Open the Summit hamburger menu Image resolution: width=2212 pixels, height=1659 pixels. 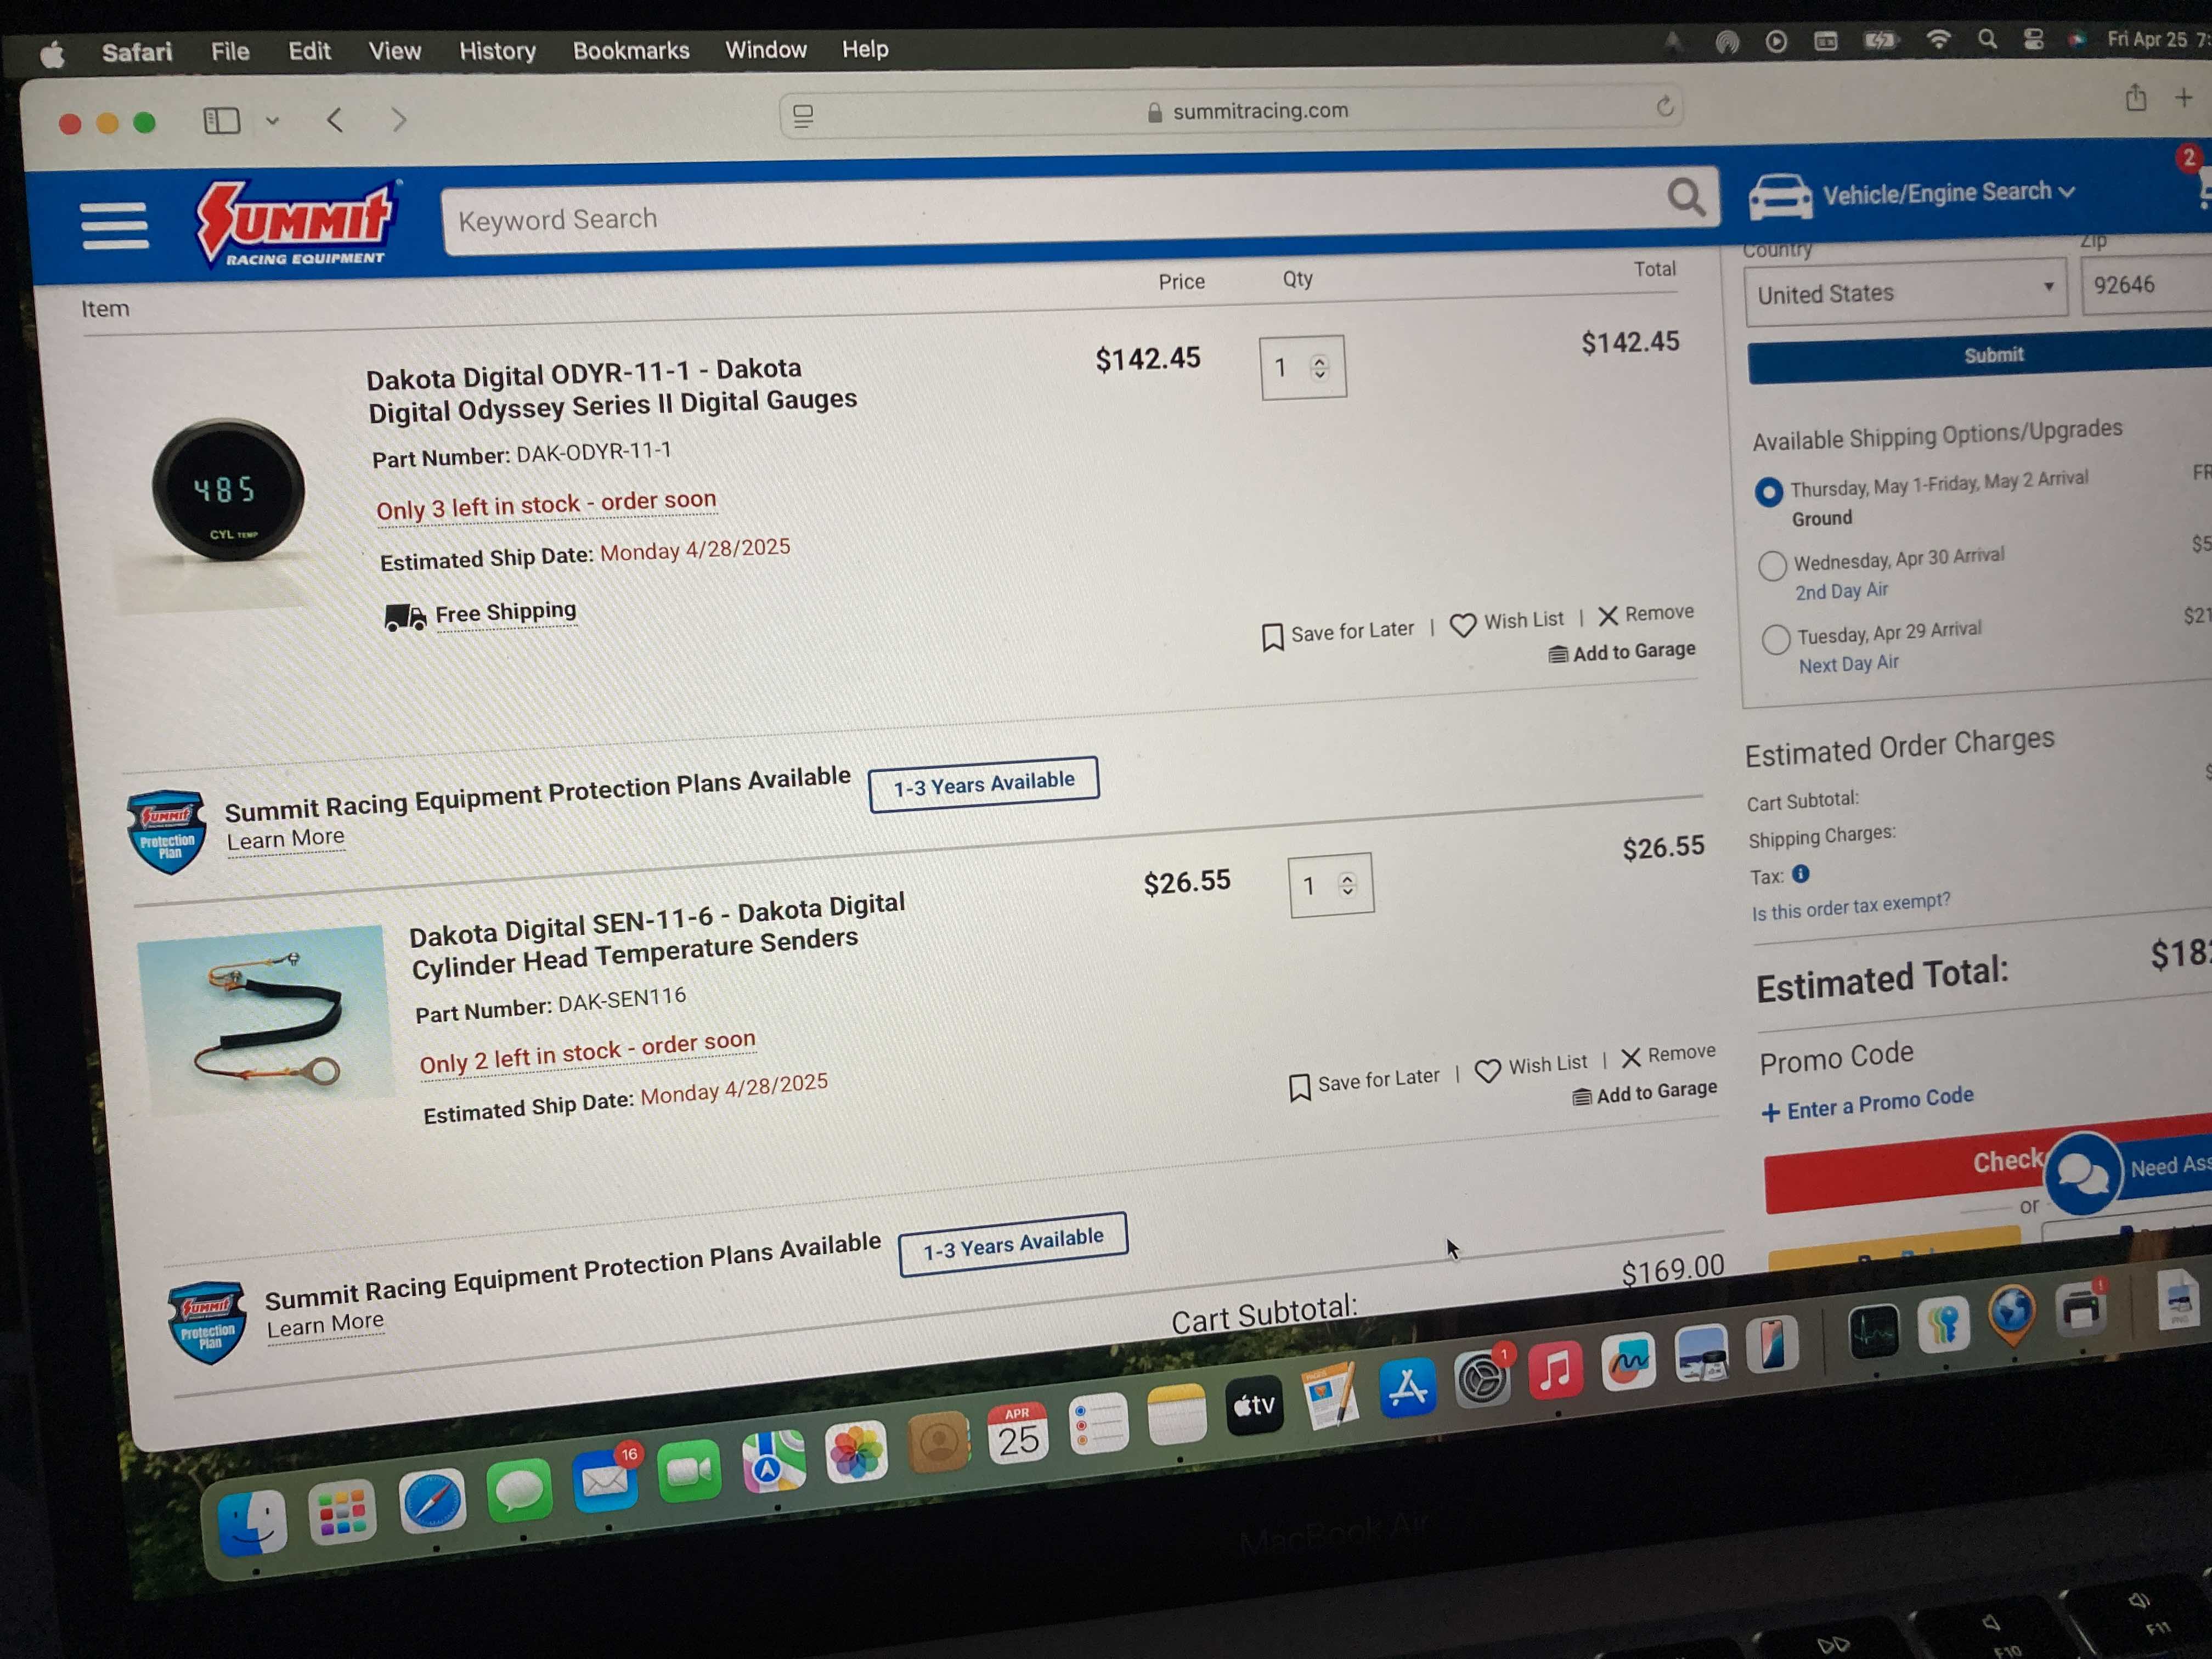click(114, 226)
